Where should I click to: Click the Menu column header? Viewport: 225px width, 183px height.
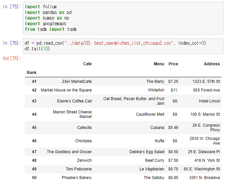[x=159, y=64]
